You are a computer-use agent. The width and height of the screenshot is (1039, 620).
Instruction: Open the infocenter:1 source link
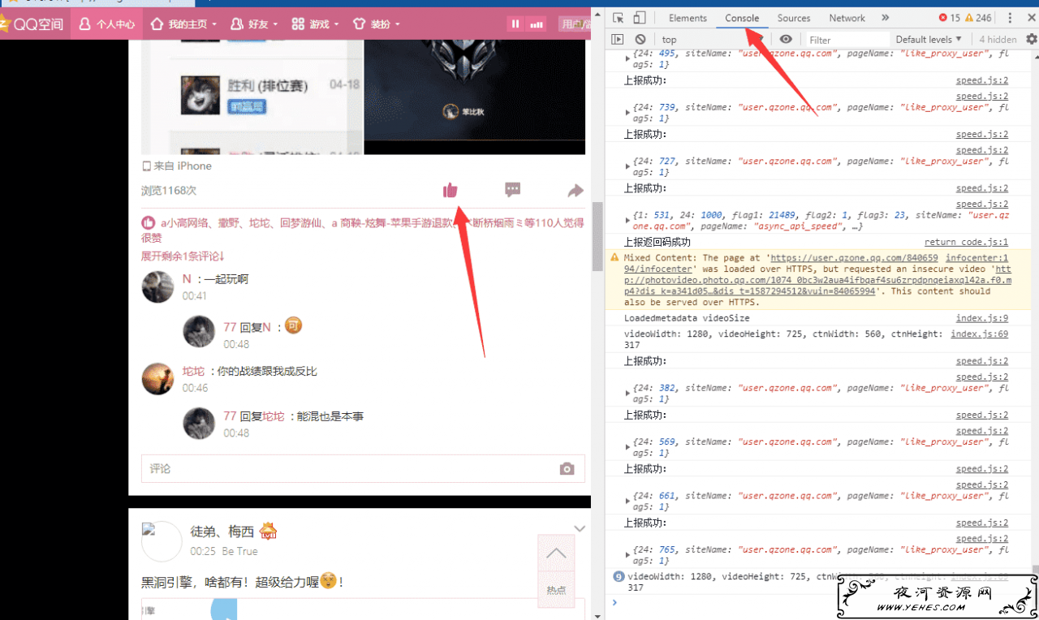[977, 257]
